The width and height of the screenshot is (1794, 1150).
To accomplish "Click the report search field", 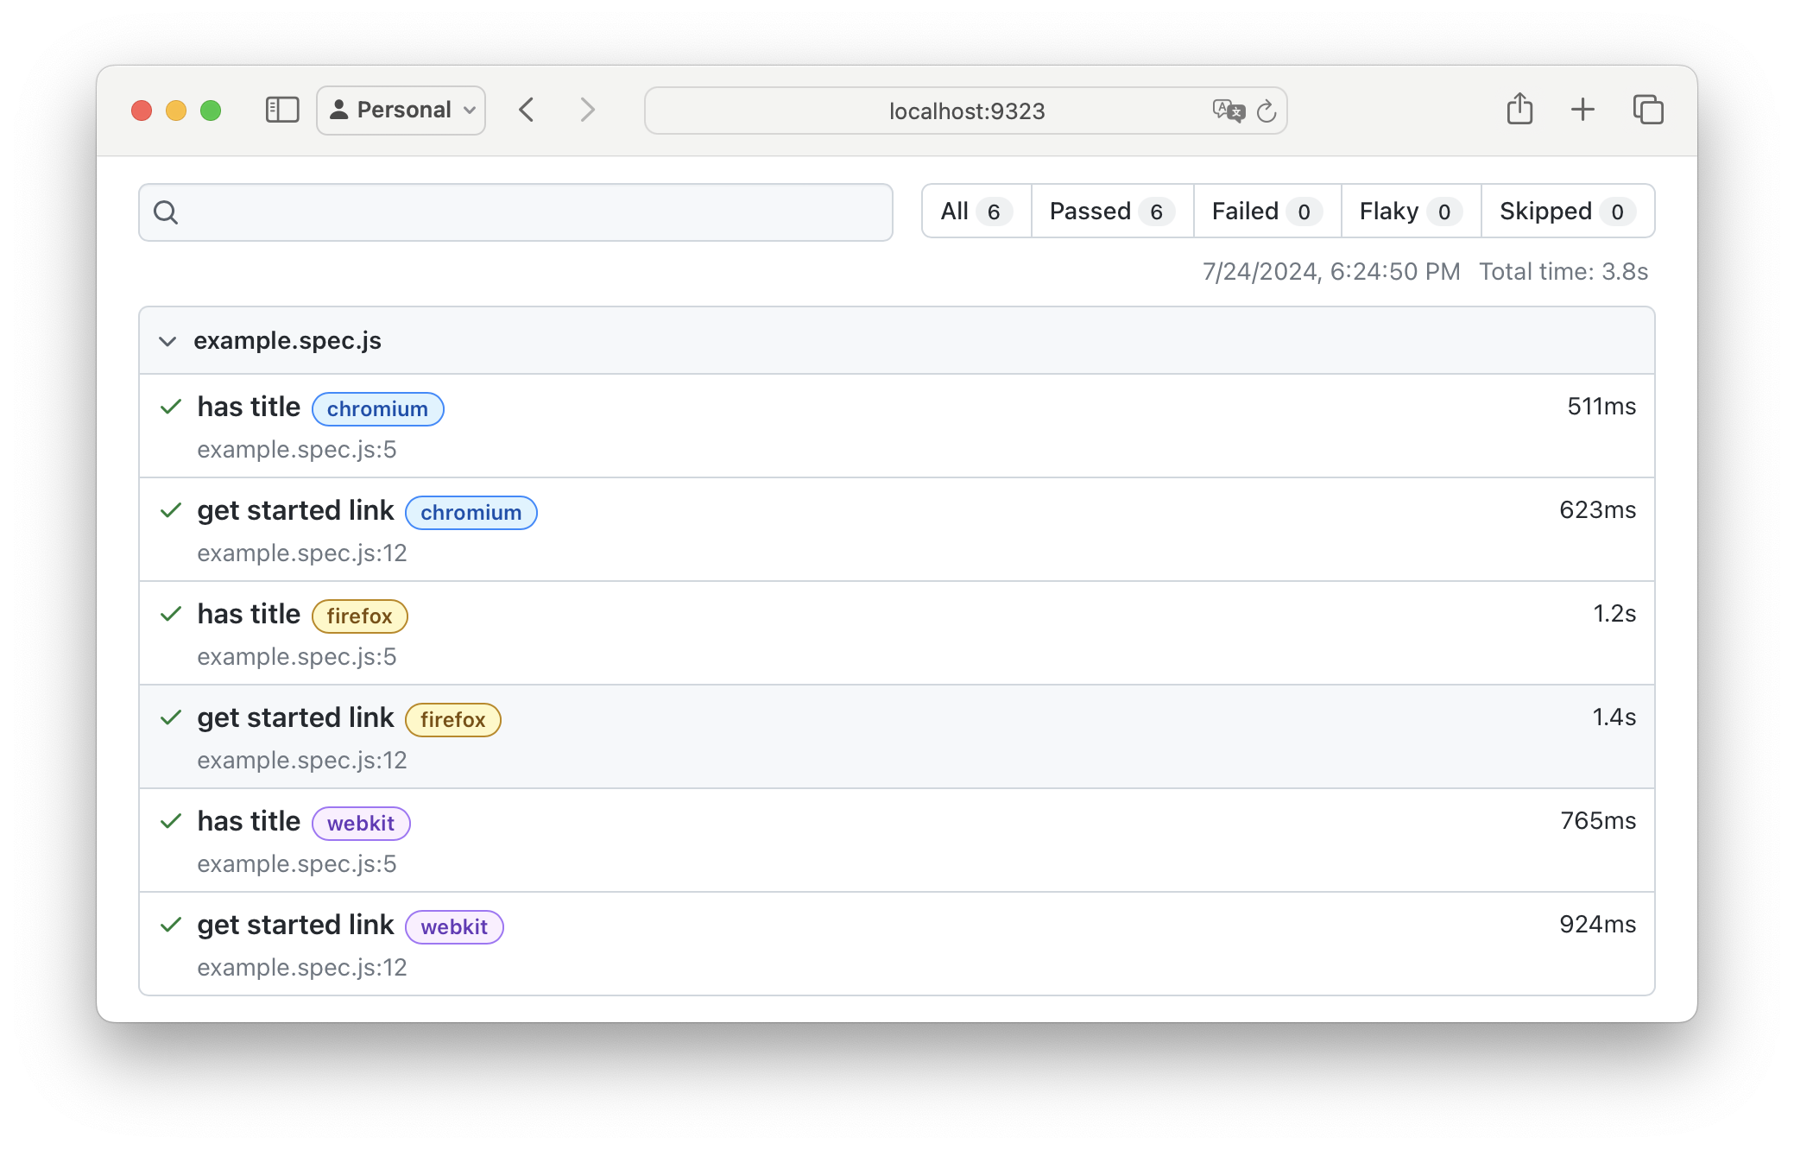I will 515,212.
